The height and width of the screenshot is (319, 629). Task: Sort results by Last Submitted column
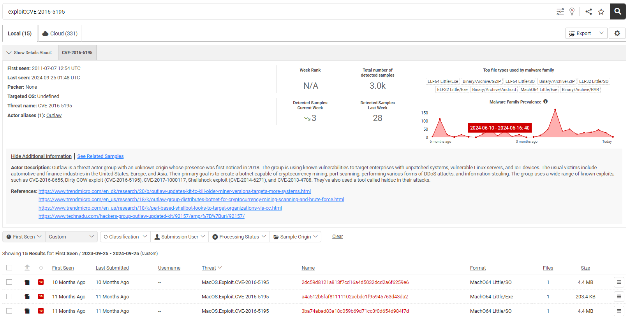(x=112, y=268)
